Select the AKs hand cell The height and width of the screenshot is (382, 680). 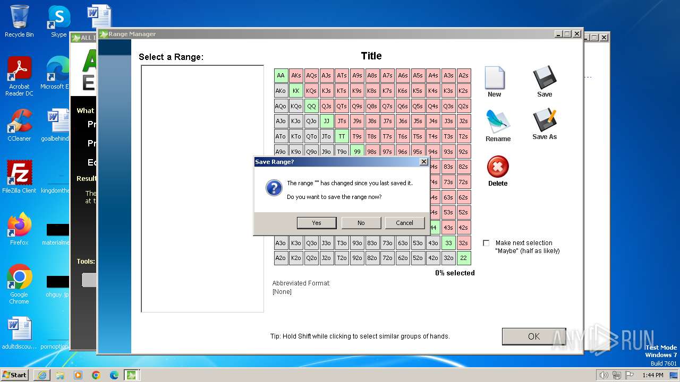coord(296,76)
